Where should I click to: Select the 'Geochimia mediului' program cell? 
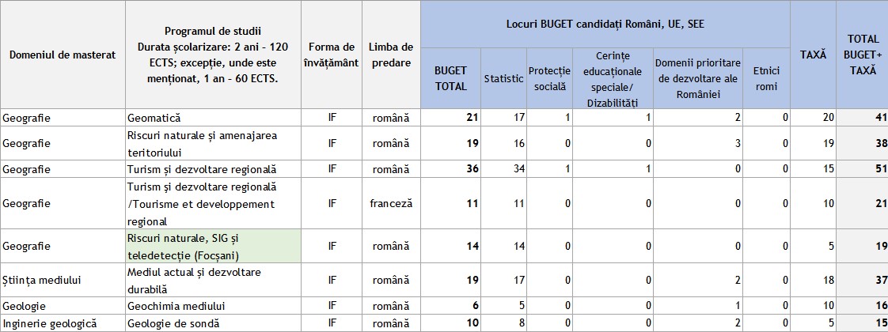click(x=213, y=306)
